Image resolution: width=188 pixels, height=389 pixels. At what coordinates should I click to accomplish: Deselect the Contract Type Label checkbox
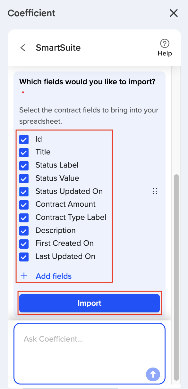24,218
